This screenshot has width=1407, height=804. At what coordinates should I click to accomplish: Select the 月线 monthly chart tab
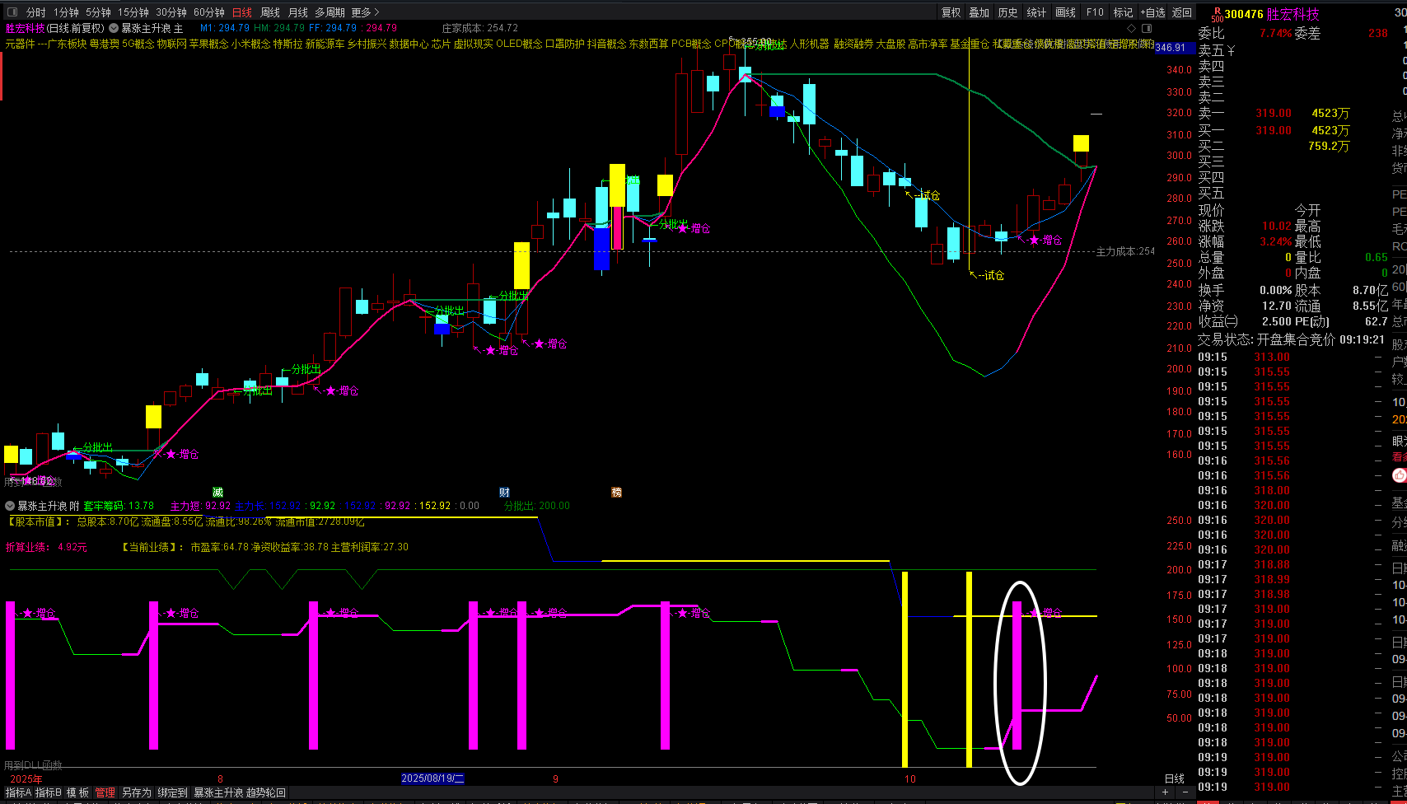[298, 12]
